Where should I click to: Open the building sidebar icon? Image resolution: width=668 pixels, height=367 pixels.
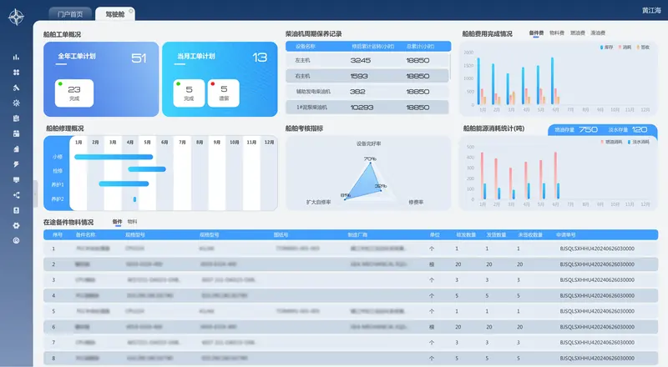(x=16, y=149)
